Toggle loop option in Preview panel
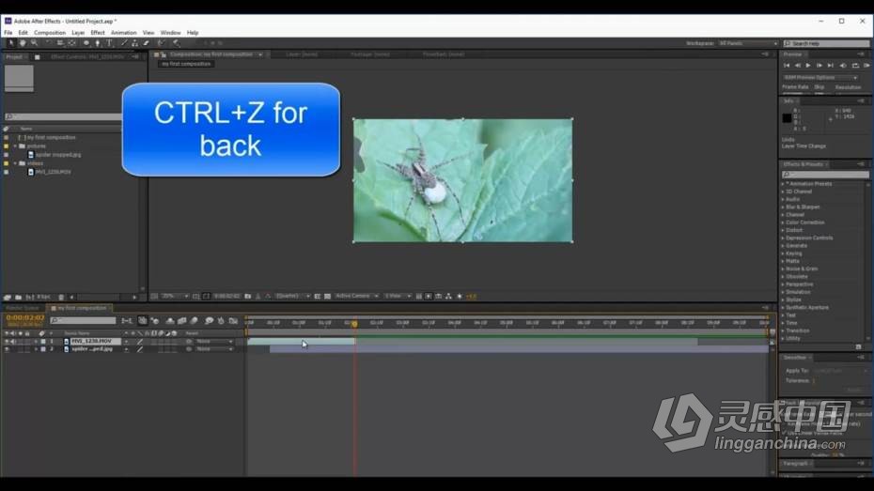This screenshot has width=874, height=491. [x=855, y=66]
